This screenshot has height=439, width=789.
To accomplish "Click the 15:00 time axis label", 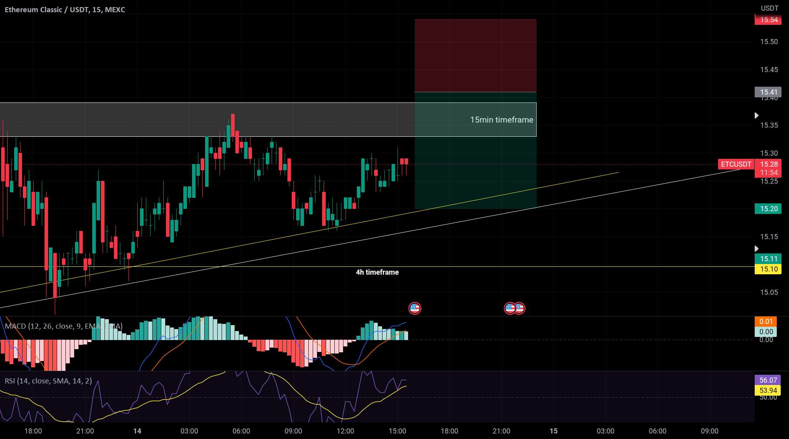I will (x=397, y=431).
